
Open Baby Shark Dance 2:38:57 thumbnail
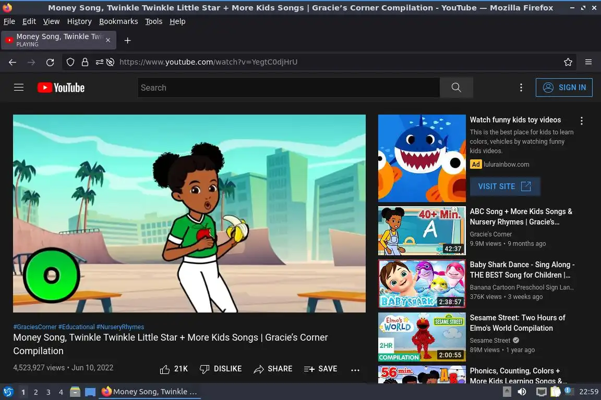point(422,284)
